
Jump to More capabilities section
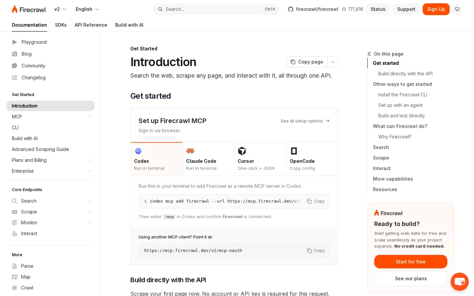point(393,179)
